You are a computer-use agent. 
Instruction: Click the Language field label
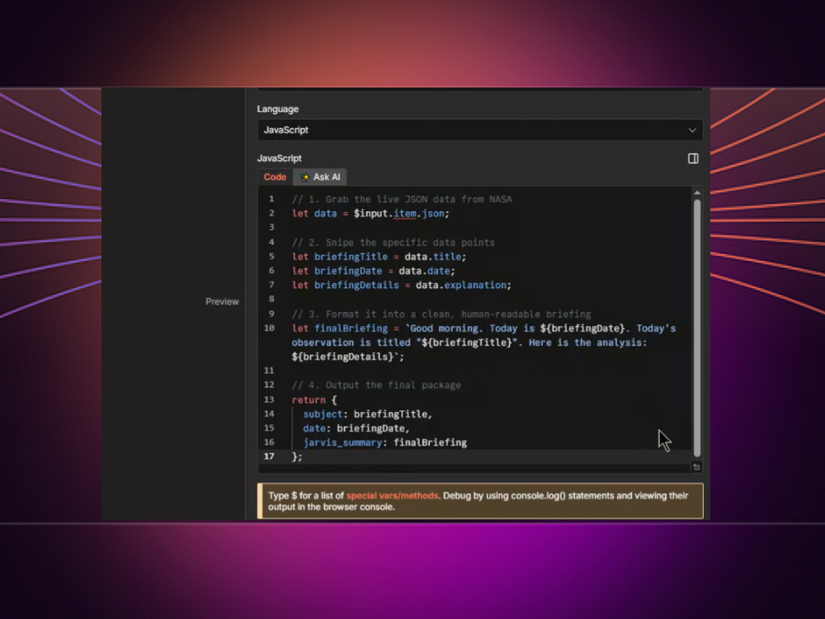pyautogui.click(x=278, y=109)
